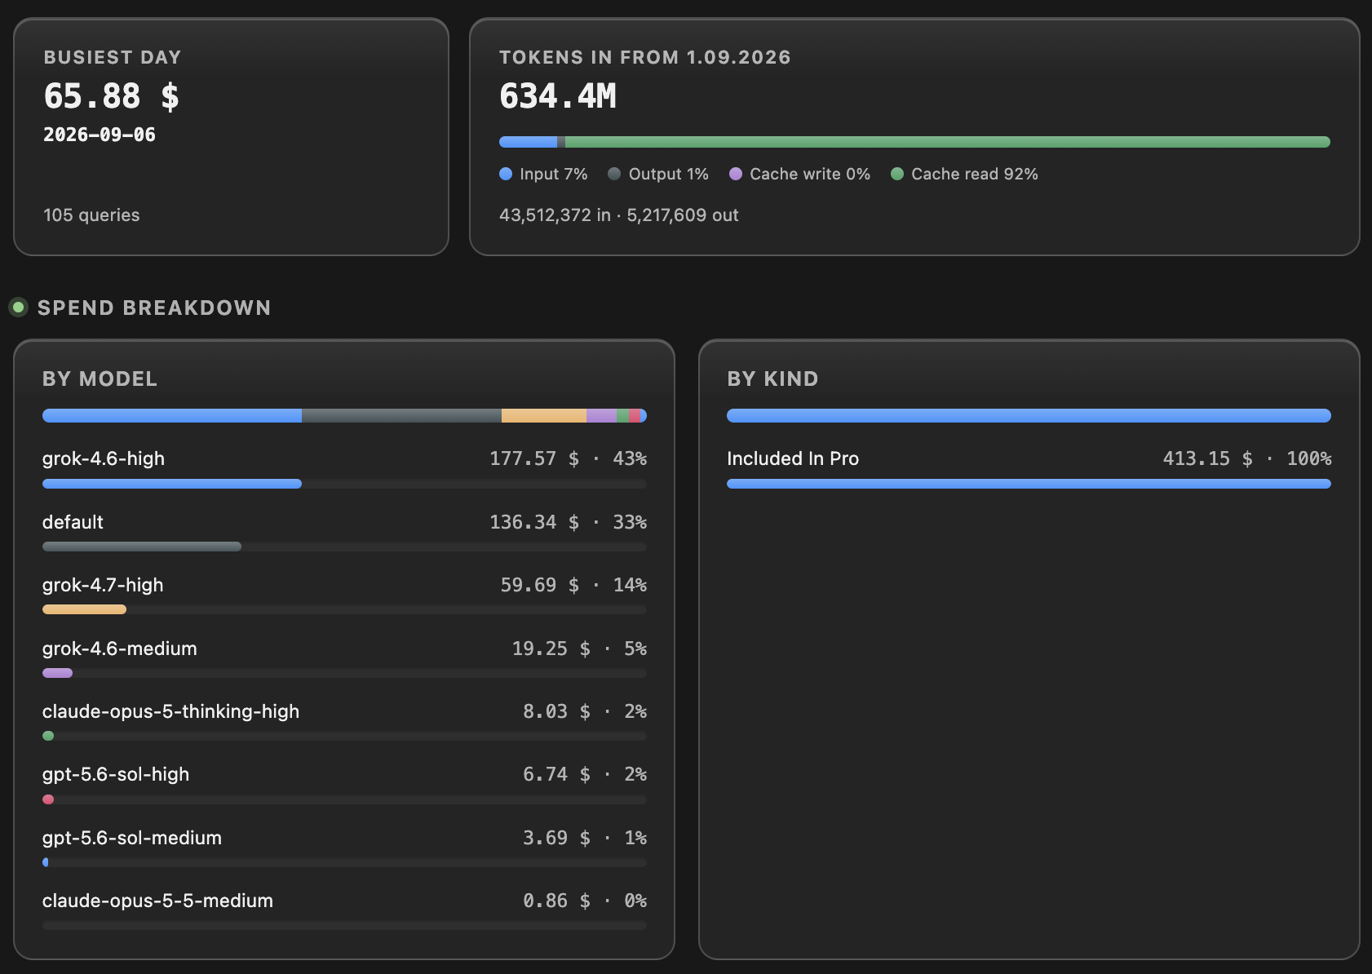The image size is (1372, 974).
Task: Click the 413.15 $ · 100% value
Action: (1247, 458)
